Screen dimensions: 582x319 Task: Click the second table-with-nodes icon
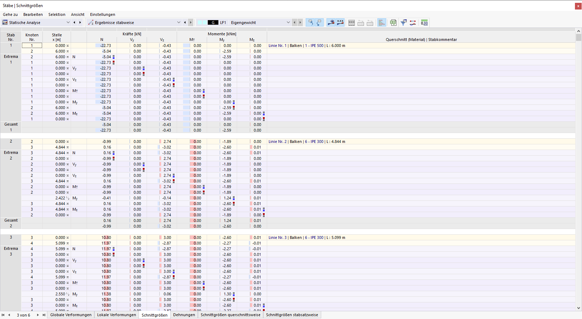point(370,23)
